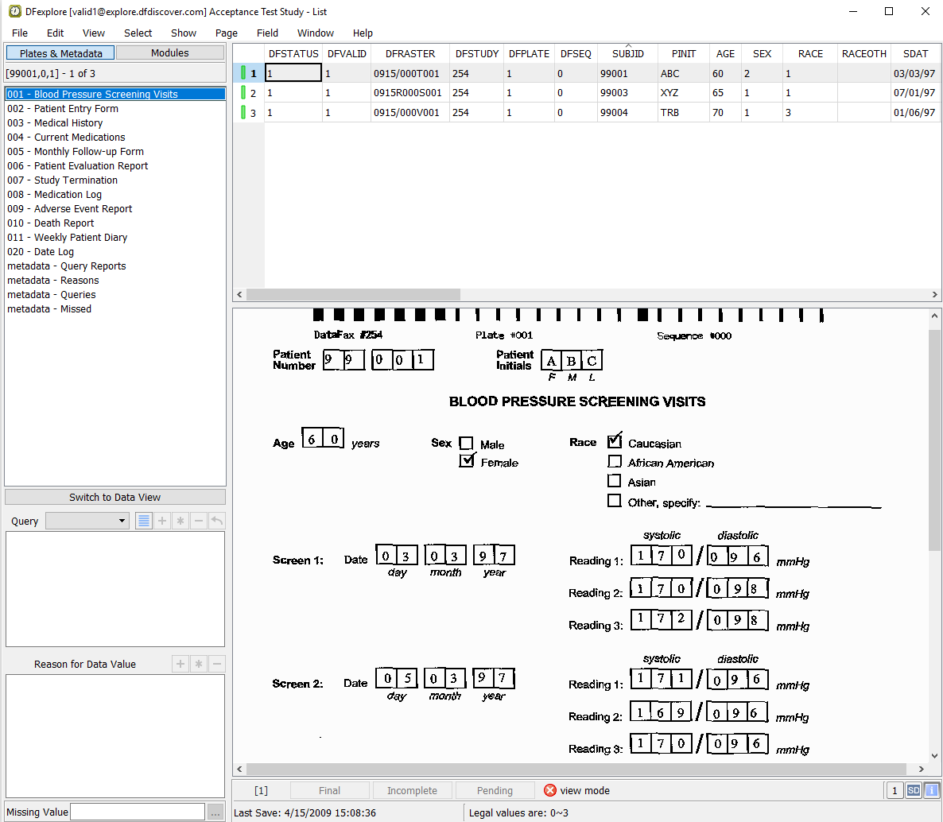Click the SD icon in status bar
Image resolution: width=943 pixels, height=822 pixels.
point(914,790)
